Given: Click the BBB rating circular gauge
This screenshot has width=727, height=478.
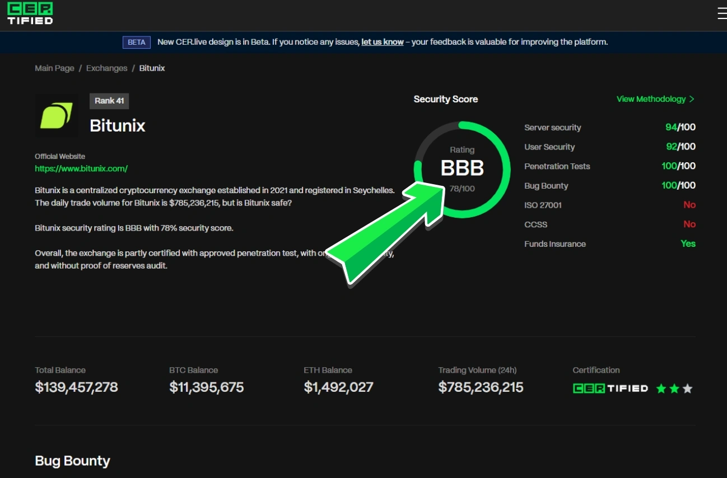Looking at the screenshot, I should (x=462, y=169).
